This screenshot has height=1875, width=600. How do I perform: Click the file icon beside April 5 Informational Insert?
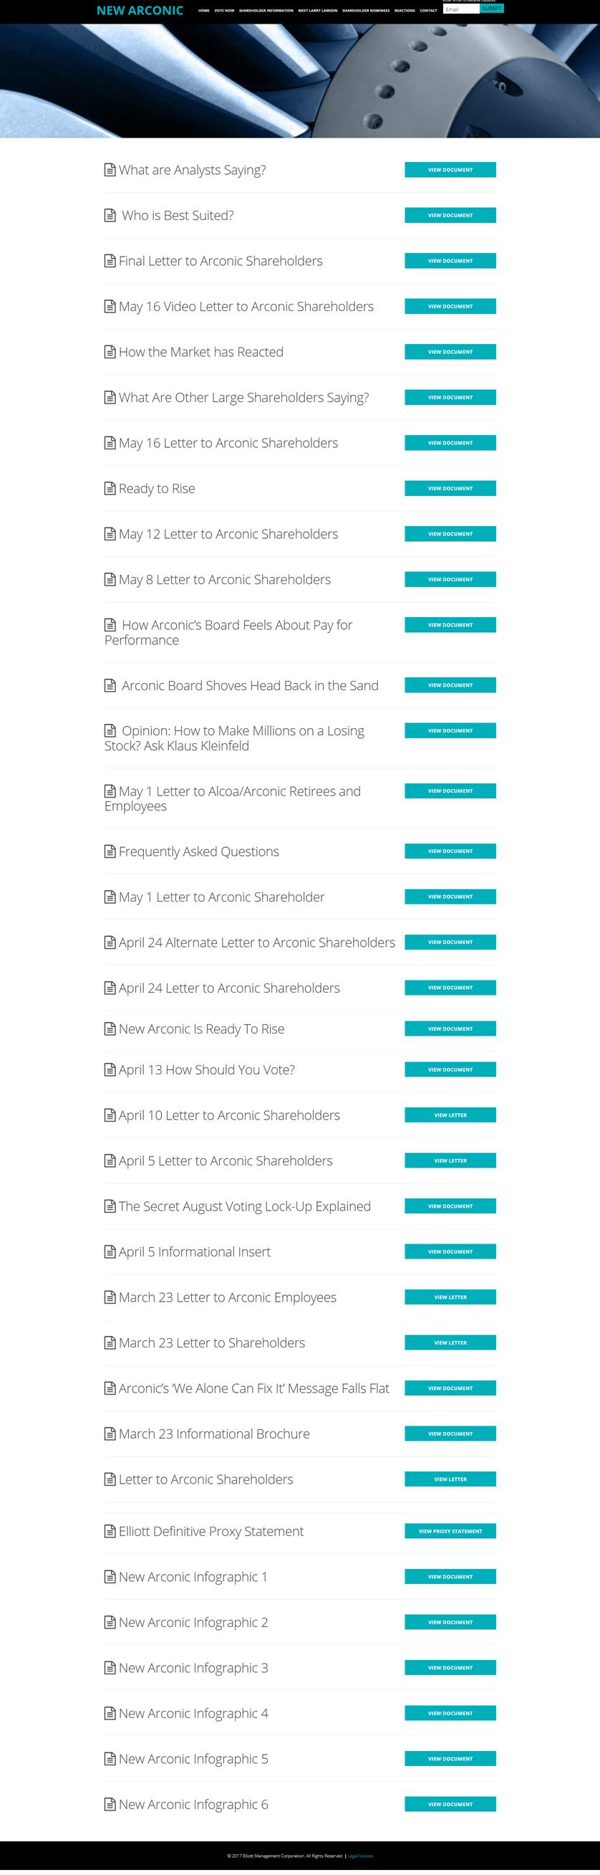[x=110, y=1252]
